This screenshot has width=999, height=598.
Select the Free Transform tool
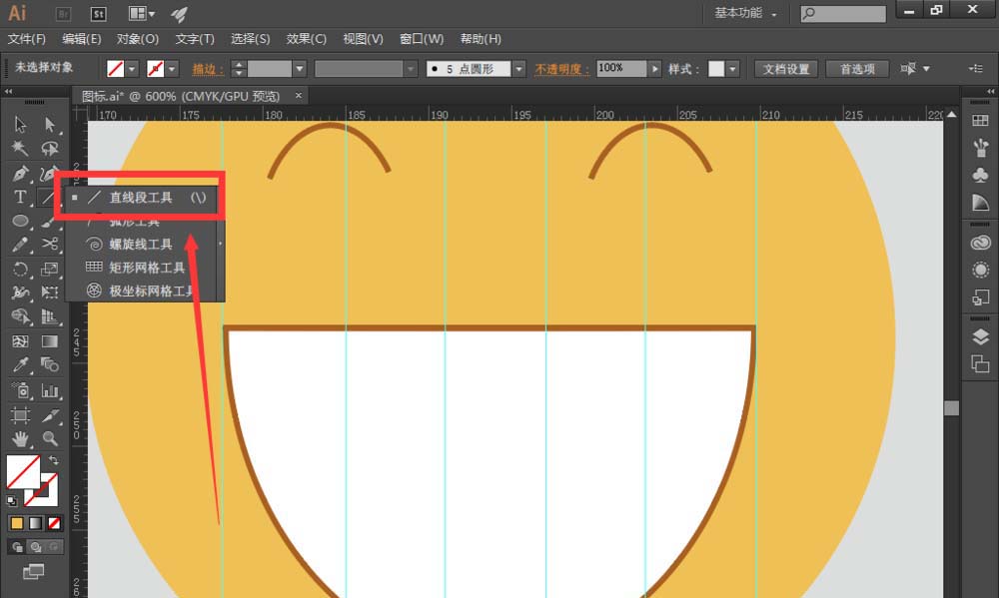[x=50, y=293]
